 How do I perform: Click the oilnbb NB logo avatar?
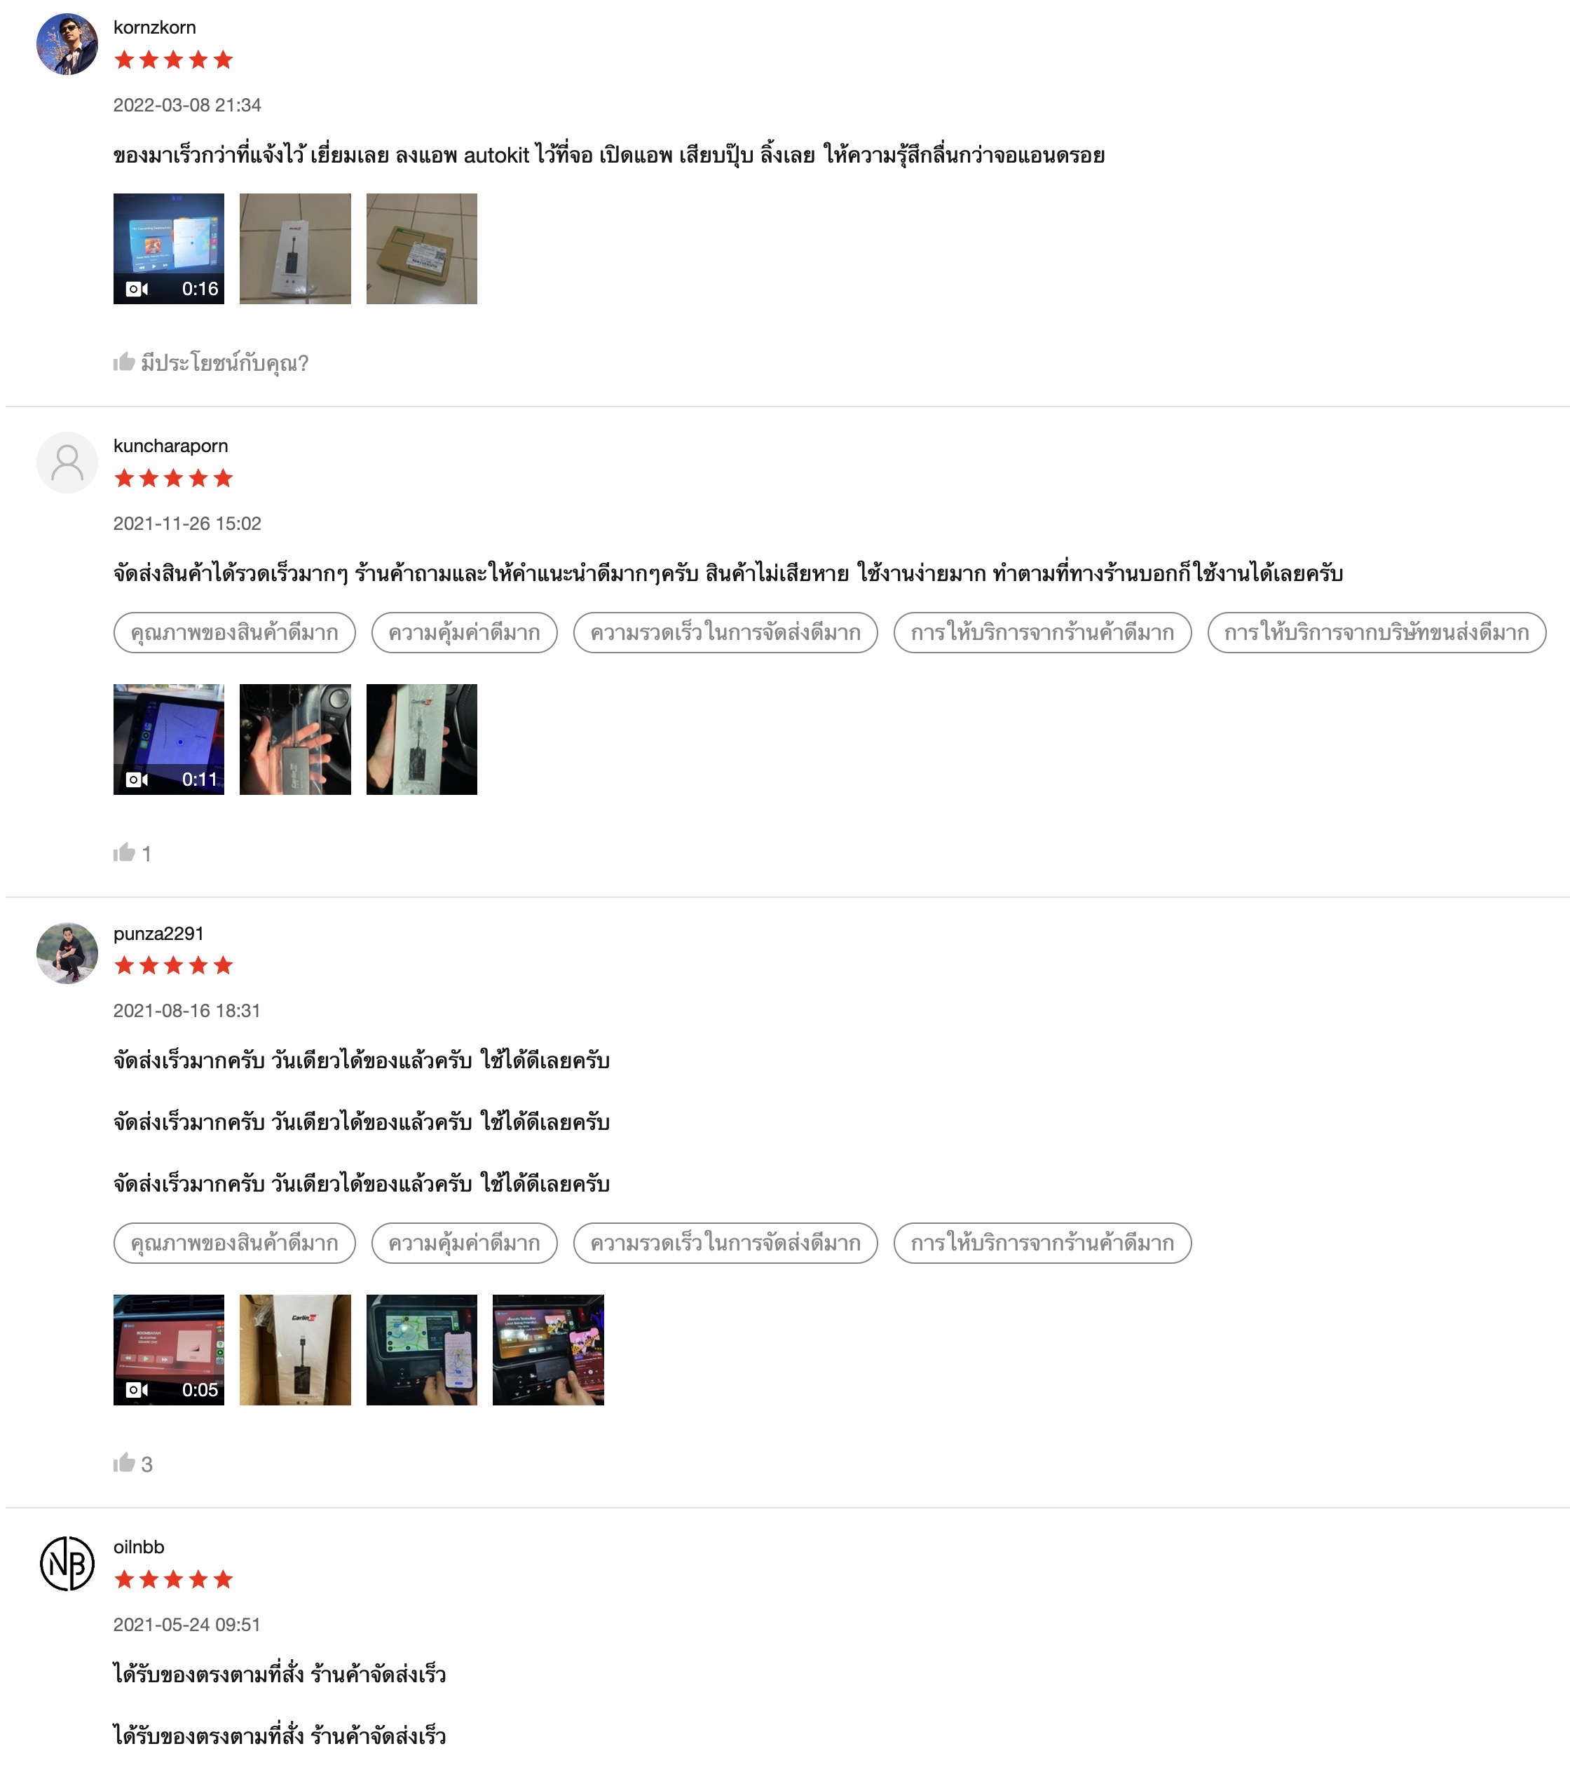[67, 1563]
